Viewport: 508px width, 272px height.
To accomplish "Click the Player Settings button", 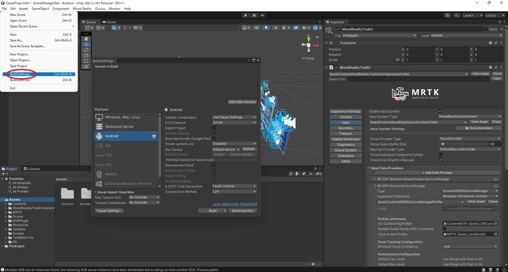I will tap(109, 211).
